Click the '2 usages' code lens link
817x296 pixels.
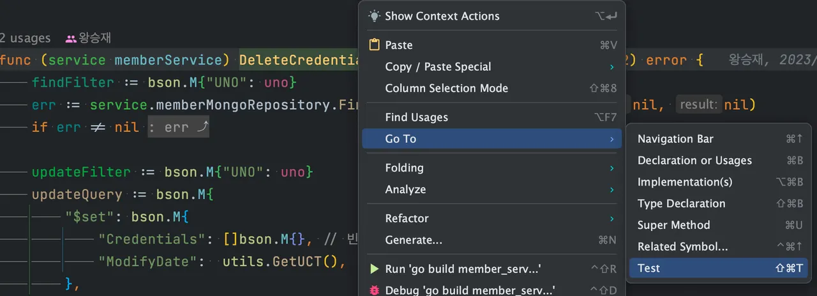click(x=26, y=38)
